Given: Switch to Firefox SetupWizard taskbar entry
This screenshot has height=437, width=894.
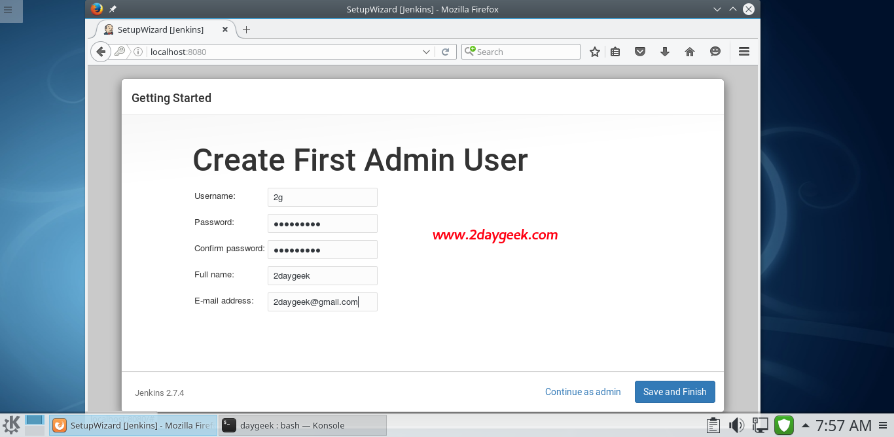Looking at the screenshot, I should pos(133,425).
